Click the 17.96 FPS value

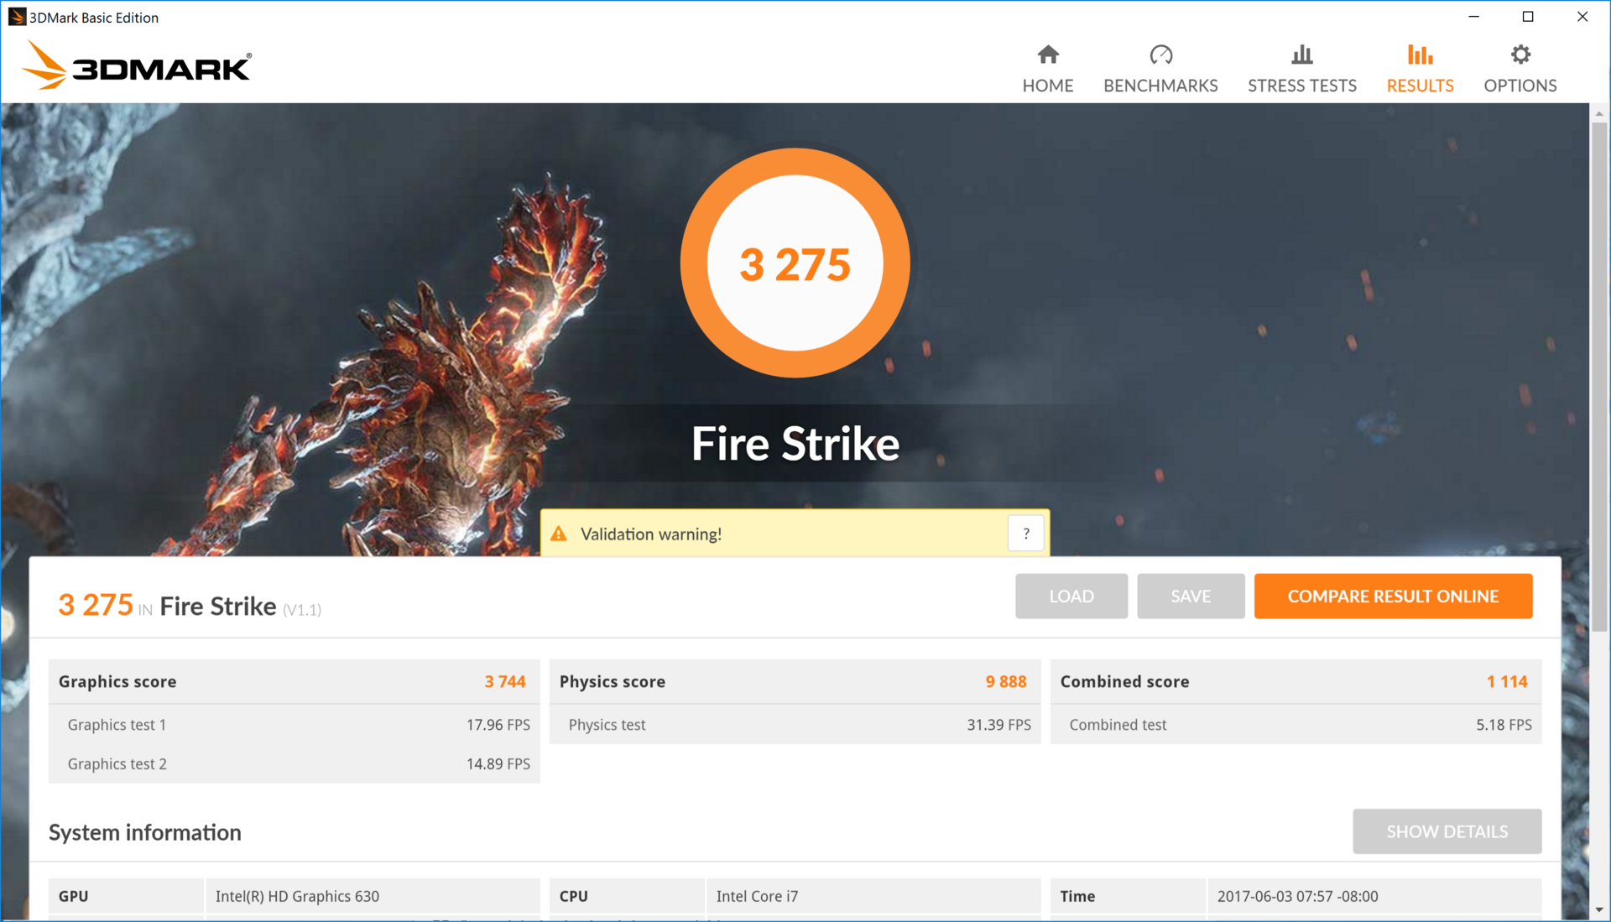498,725
